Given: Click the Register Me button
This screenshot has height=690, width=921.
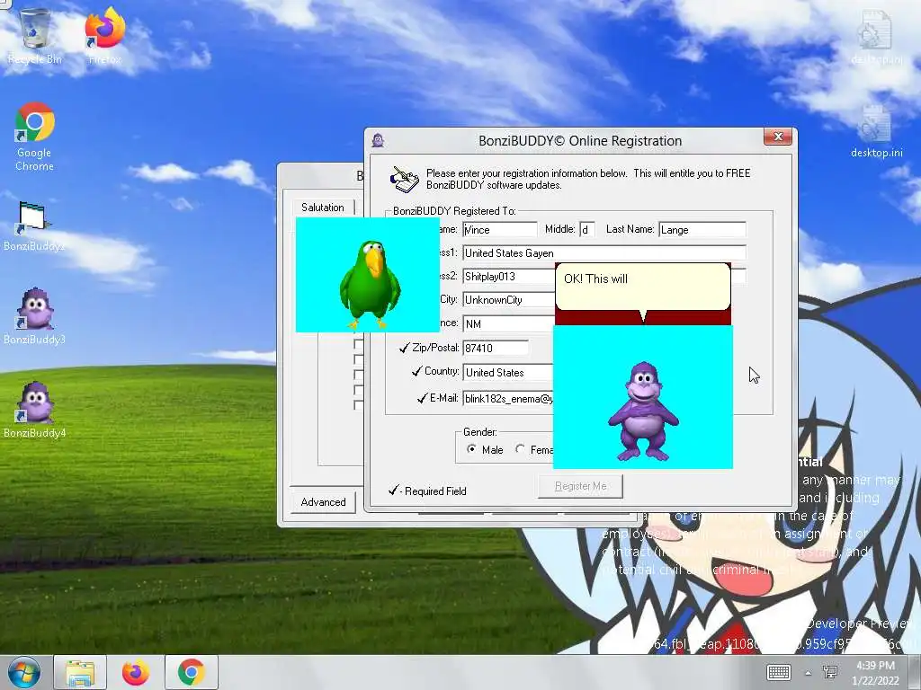Looking at the screenshot, I should coord(580,486).
